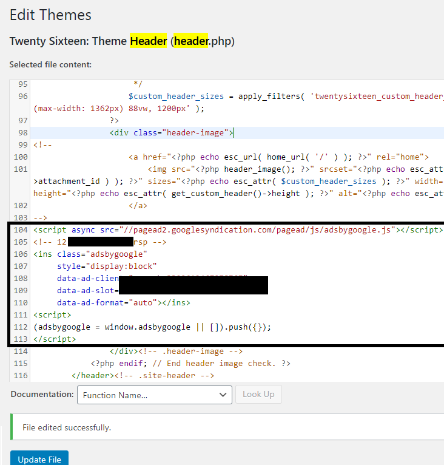The height and width of the screenshot is (465, 444).
Task: Click the 'height=' esc_attr continuation line
Action: (x=238, y=194)
